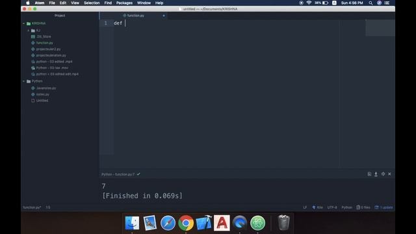Open Preview from the Dock
The width and height of the screenshot is (416, 234).
click(150, 223)
